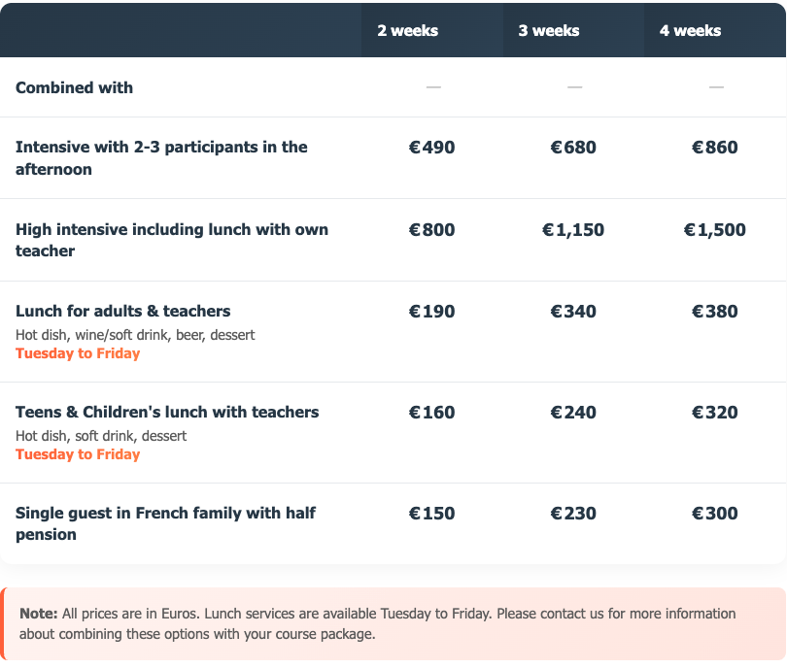Click "Tuesday to Friday" under adults' lunch

point(78,353)
